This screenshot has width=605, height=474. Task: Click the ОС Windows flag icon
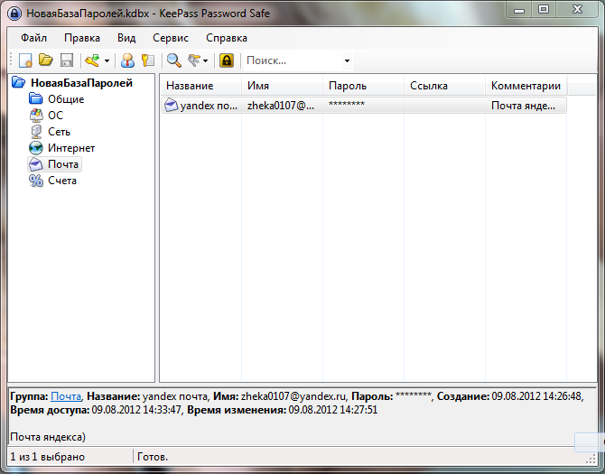tap(36, 116)
